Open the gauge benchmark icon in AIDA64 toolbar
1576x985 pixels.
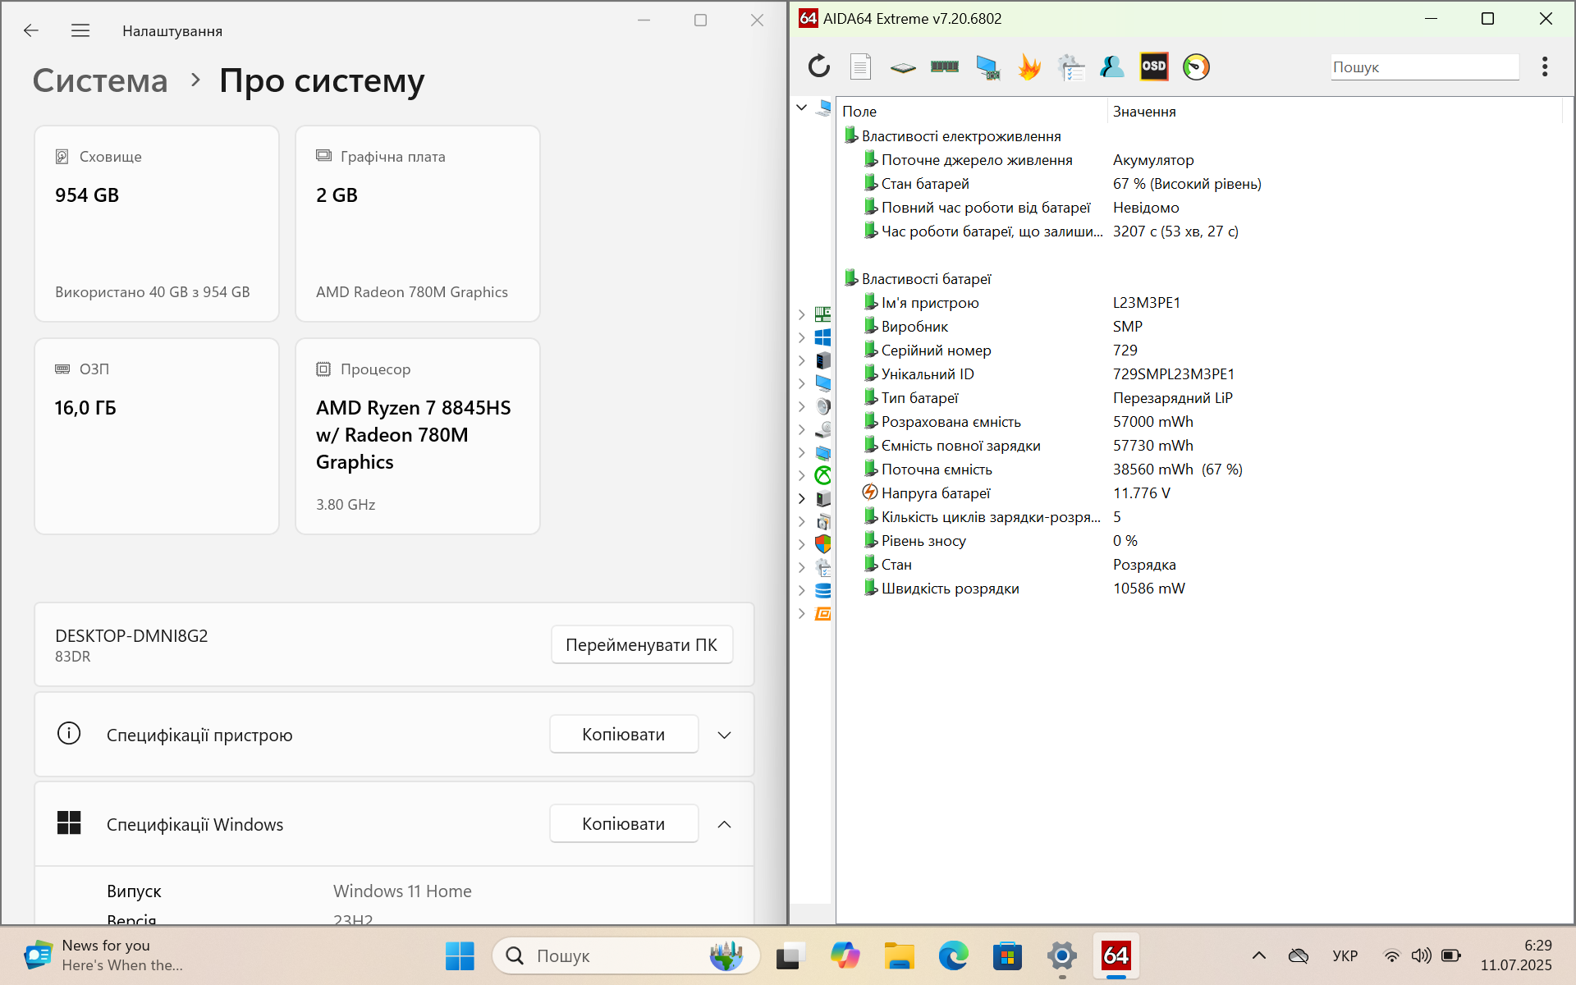point(1196,66)
